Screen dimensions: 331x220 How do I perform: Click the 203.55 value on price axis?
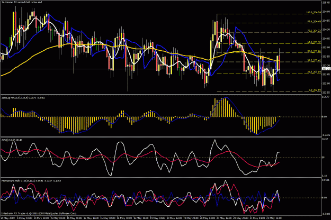[x=326, y=57]
